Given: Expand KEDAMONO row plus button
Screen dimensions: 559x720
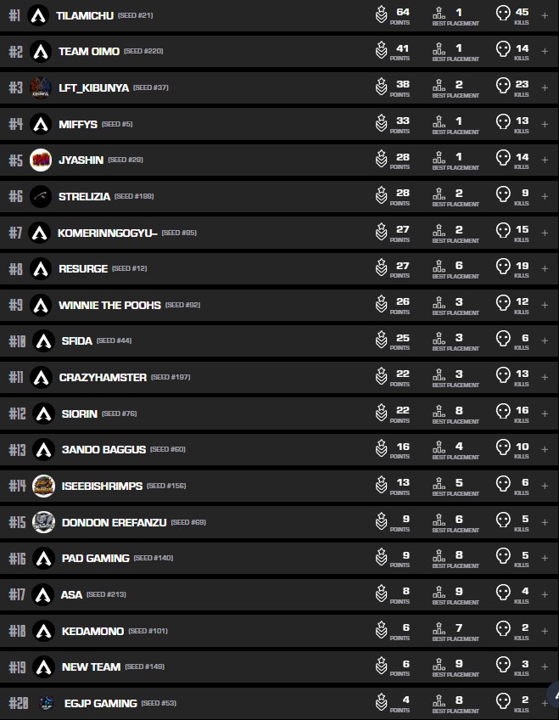Looking at the screenshot, I should click(x=545, y=631).
